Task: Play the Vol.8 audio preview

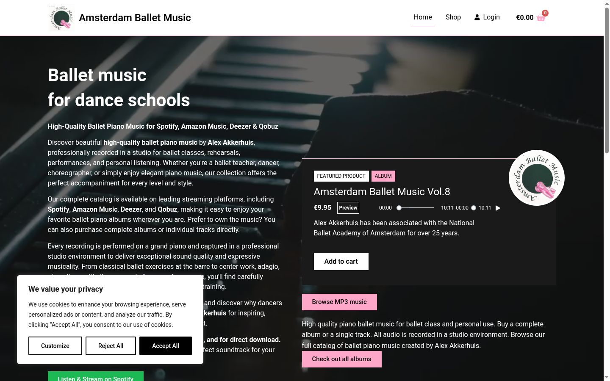Action: 498,208
